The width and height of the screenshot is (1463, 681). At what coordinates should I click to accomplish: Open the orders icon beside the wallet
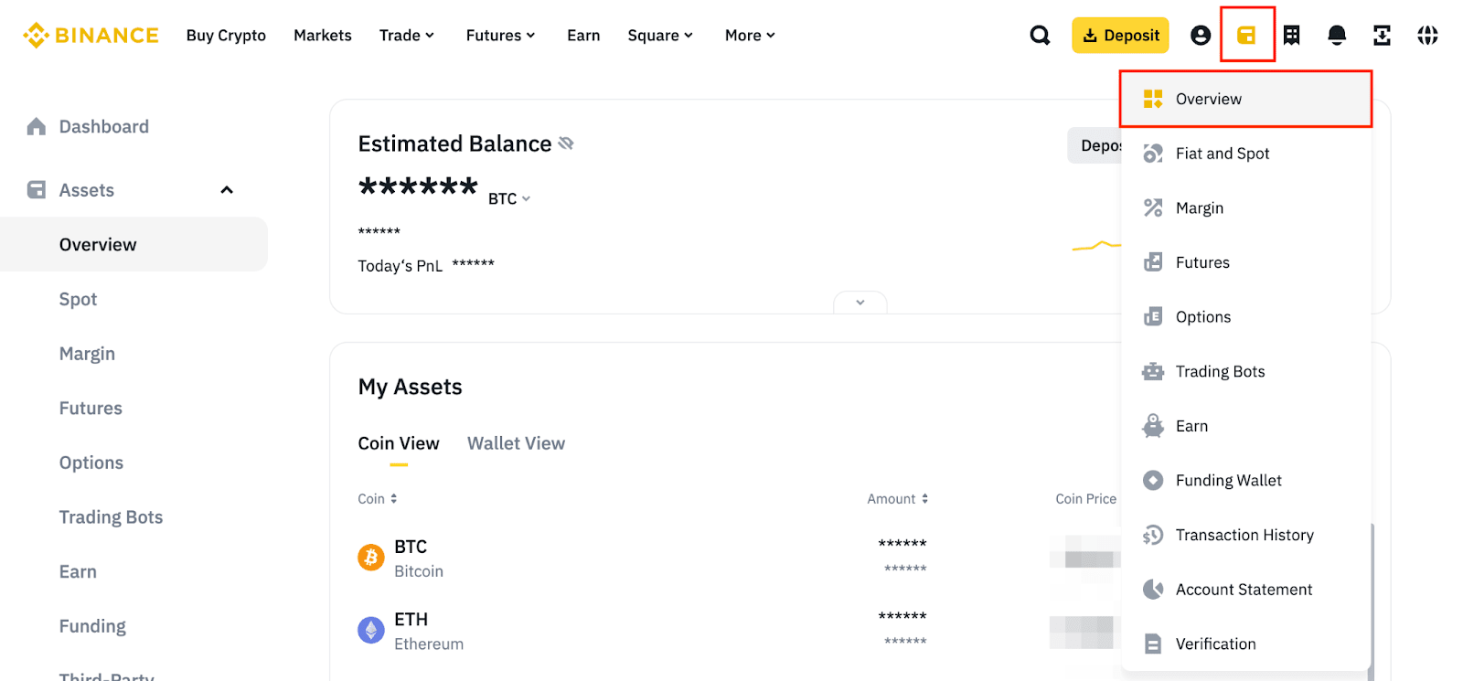coord(1291,35)
